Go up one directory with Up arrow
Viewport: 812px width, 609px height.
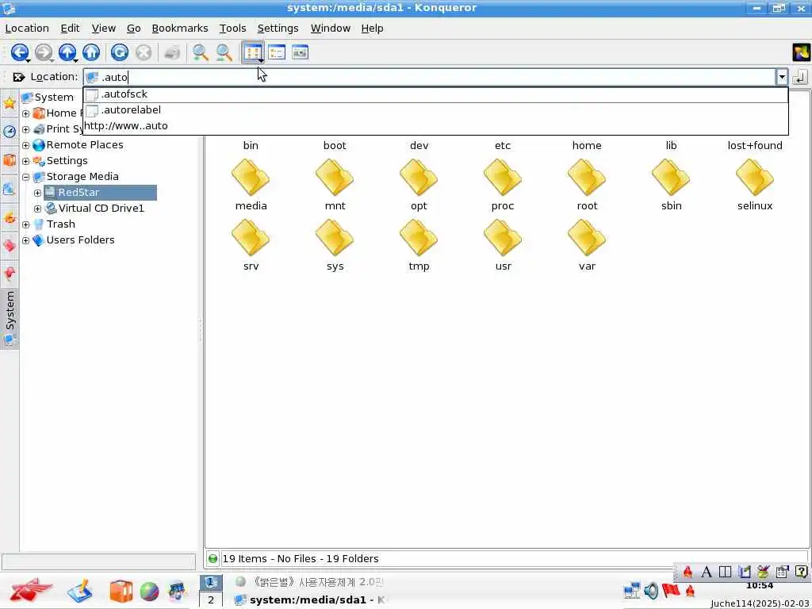click(x=67, y=52)
